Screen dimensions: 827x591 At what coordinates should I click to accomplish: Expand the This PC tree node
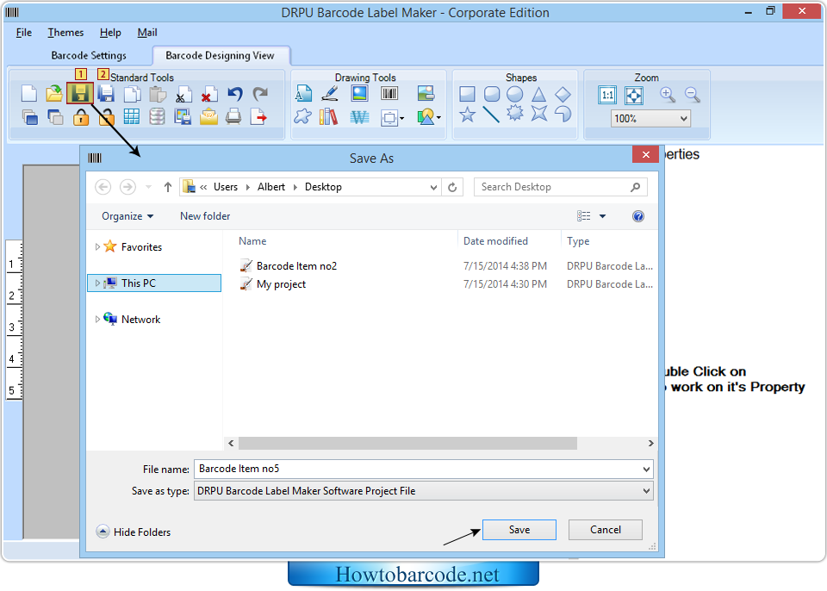click(x=97, y=283)
